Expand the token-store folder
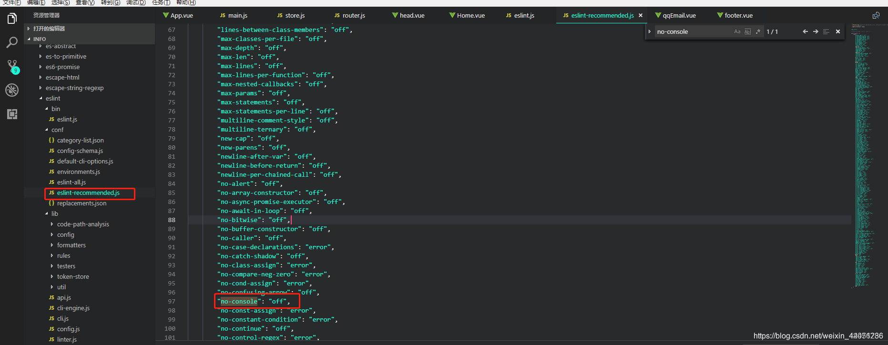 (x=73, y=276)
